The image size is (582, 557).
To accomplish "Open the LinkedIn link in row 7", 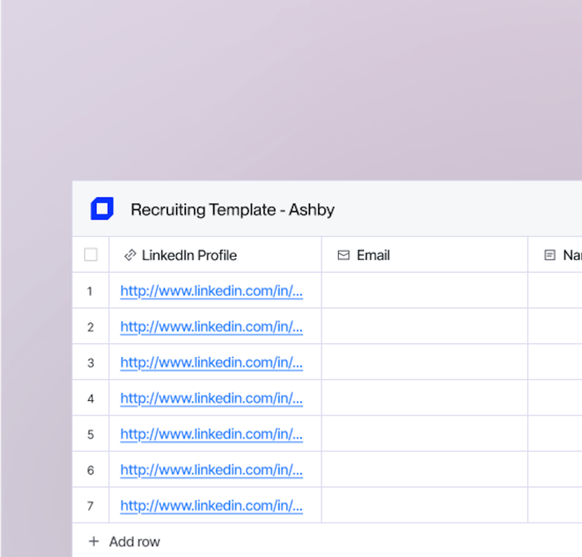I will [x=211, y=506].
